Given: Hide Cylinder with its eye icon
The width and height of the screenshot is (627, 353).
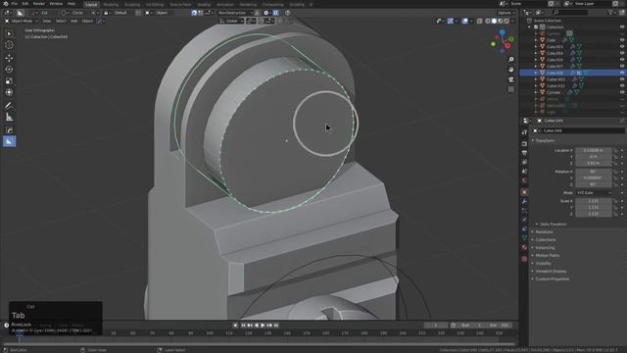Looking at the screenshot, I should (622, 92).
